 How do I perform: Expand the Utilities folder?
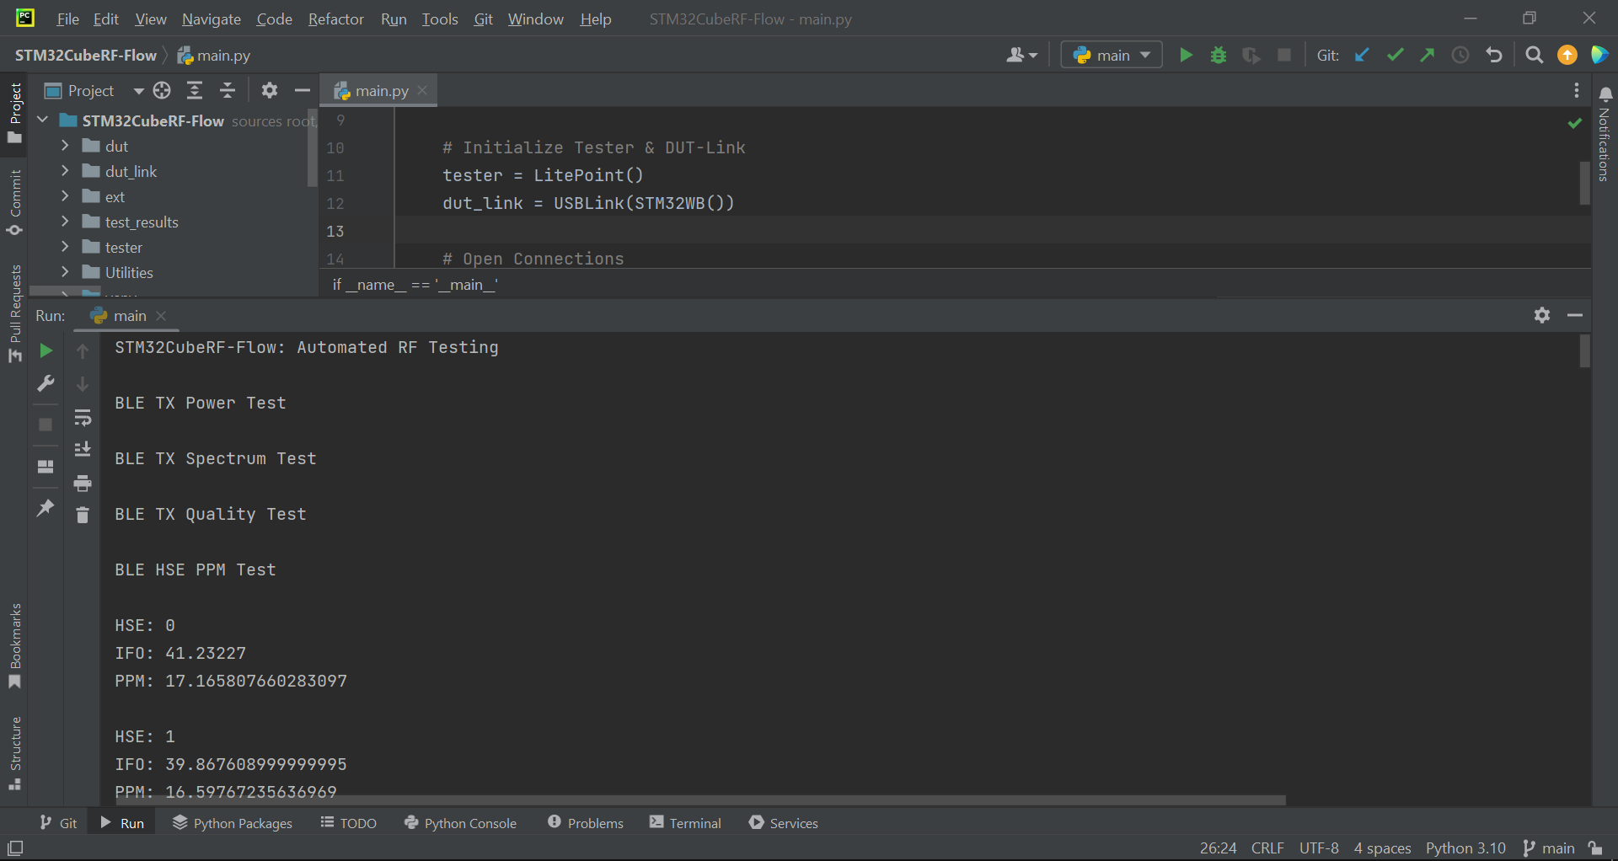tap(65, 272)
